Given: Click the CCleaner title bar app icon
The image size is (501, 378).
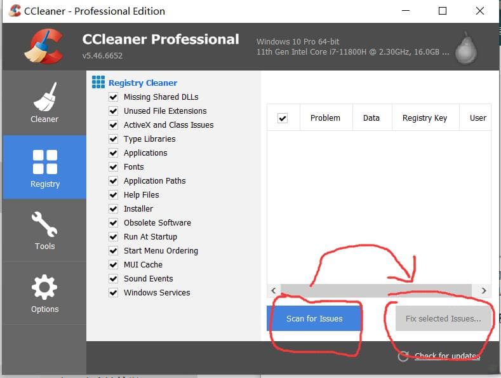Looking at the screenshot, I should (x=15, y=11).
